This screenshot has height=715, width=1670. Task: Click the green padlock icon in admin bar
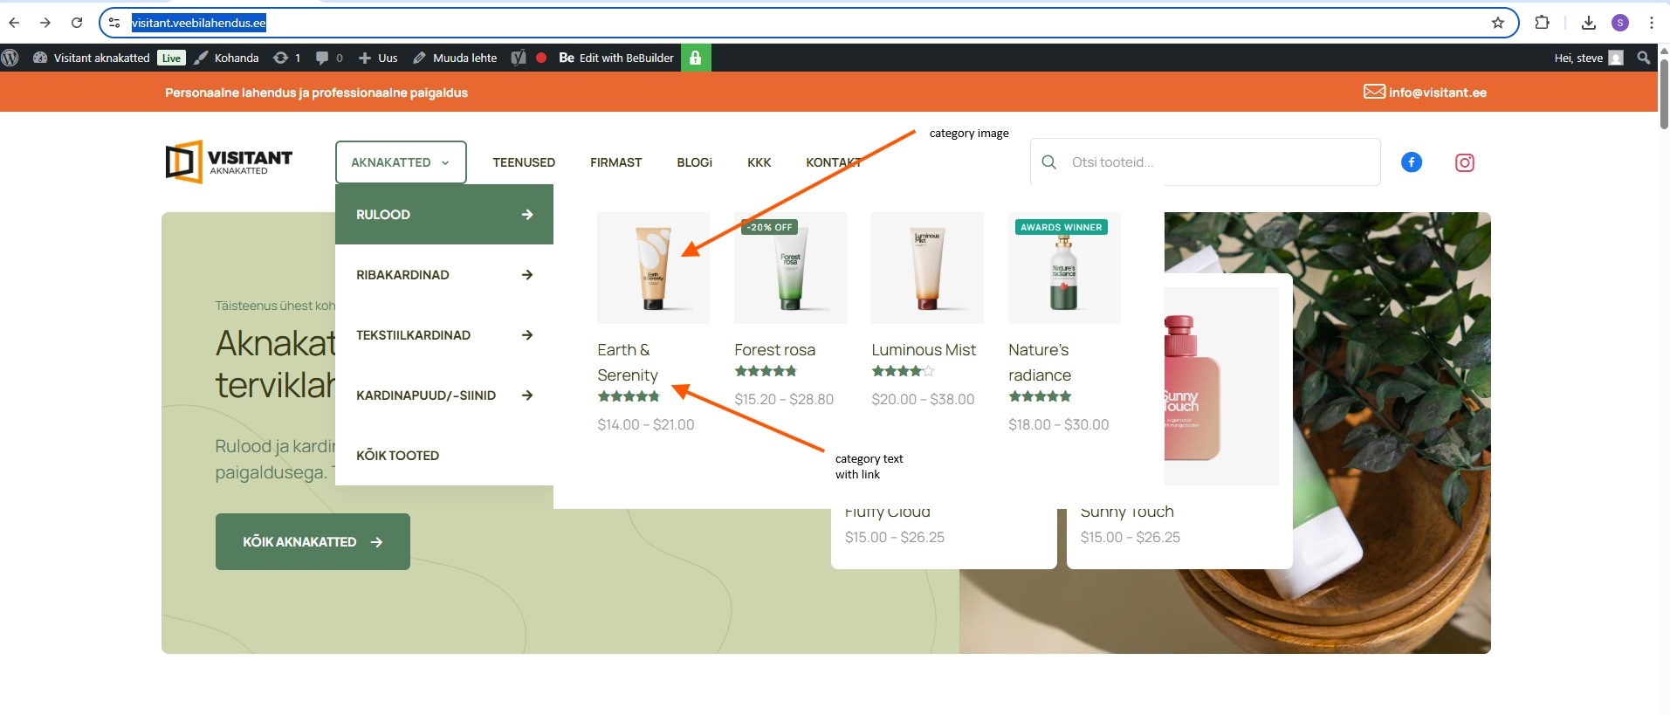696,58
